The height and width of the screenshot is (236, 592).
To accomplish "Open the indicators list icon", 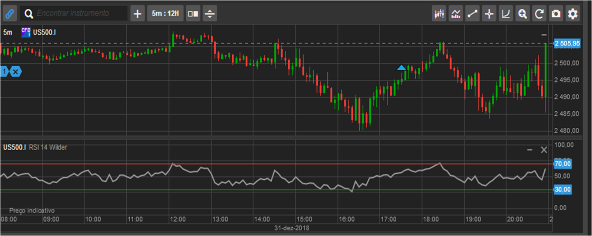I will pos(456,14).
